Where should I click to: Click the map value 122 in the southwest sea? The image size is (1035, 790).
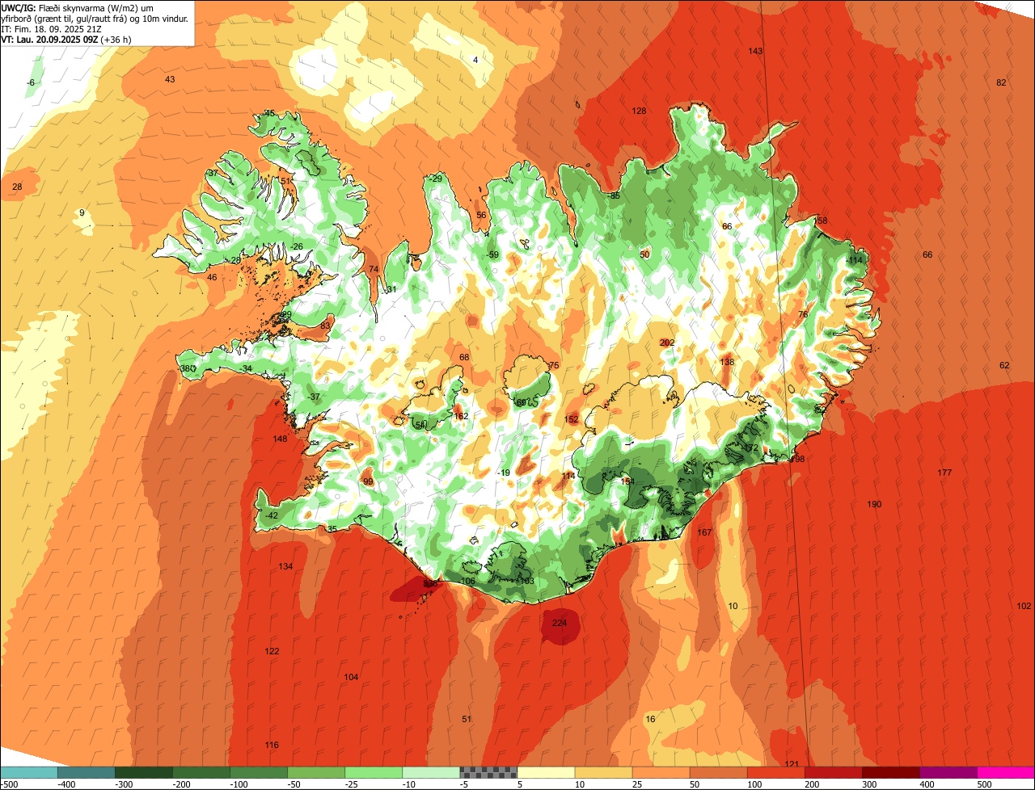(x=272, y=651)
